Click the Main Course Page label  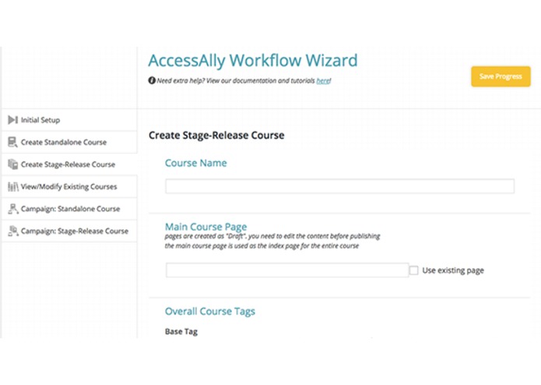206,227
